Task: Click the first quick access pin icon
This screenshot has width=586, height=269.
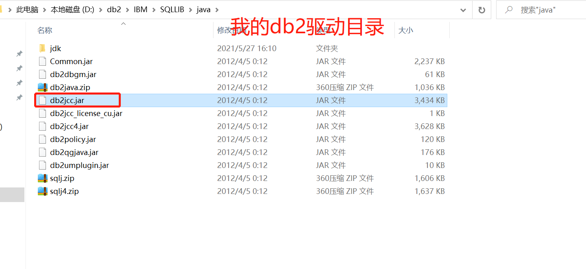Action: [x=19, y=54]
